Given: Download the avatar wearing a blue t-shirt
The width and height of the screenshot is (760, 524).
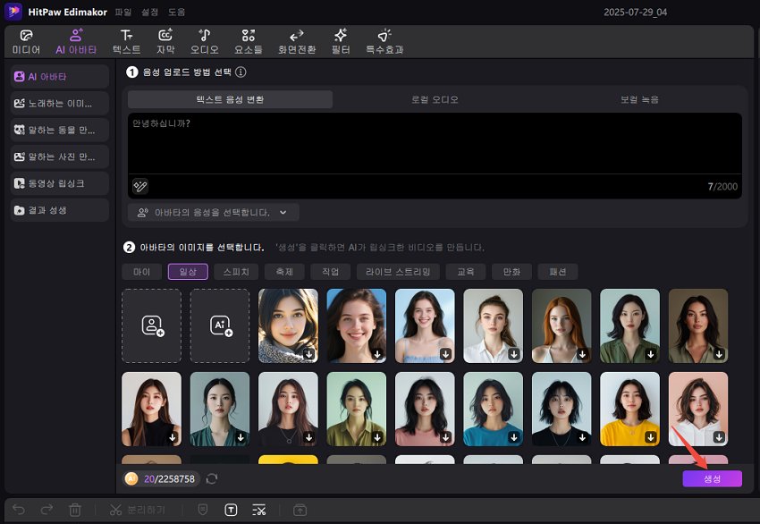Looking at the screenshot, I should tap(514, 437).
